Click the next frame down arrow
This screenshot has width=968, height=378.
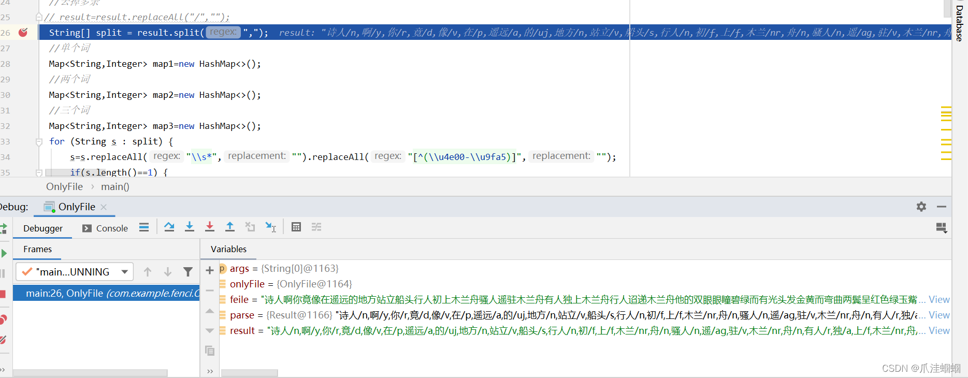tap(168, 272)
